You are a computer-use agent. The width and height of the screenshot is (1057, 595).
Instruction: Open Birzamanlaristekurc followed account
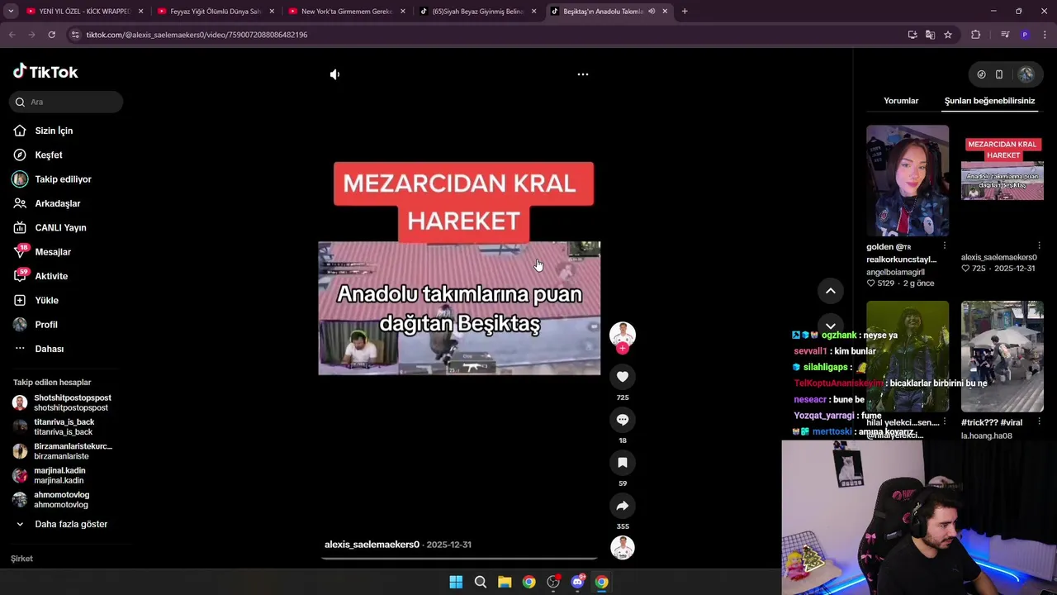[63, 451]
